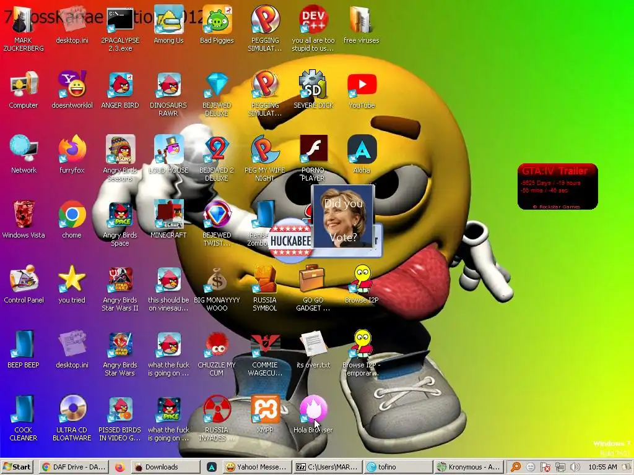
Task: Open the volume speaker tray icon
Action: (x=575, y=468)
